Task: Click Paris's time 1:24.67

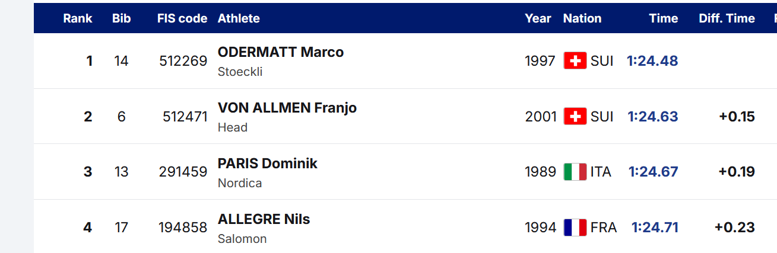Action: 653,172
